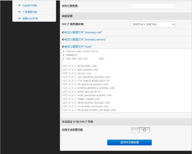Click the dash icon beside 广告屏蔽功能
The width and height of the screenshot is (192, 154).
[x=19, y=12]
